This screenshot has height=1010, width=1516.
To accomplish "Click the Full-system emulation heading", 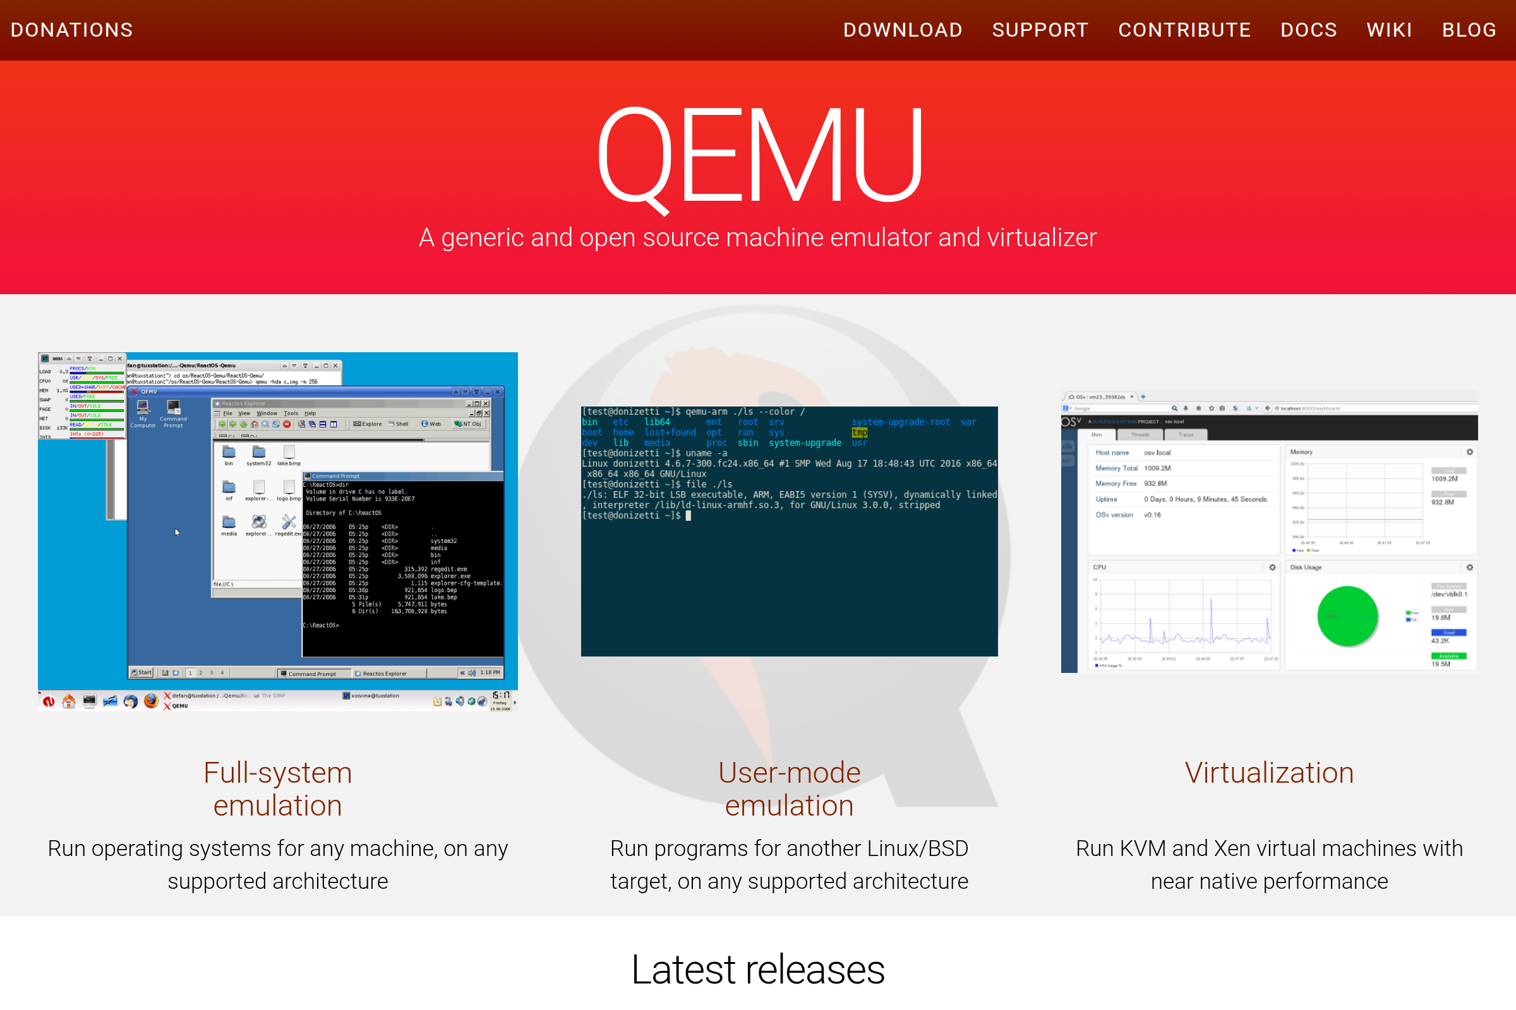I will pos(278,789).
